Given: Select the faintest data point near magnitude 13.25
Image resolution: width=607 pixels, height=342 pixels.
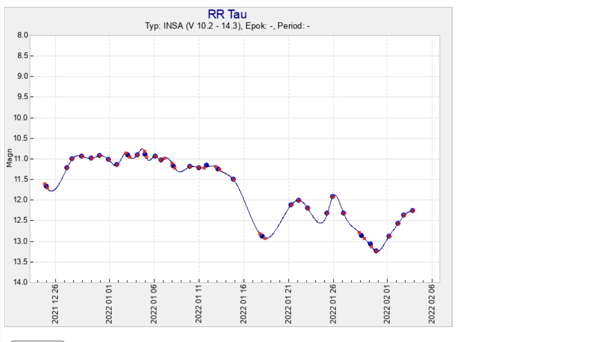Looking at the screenshot, I should [376, 251].
